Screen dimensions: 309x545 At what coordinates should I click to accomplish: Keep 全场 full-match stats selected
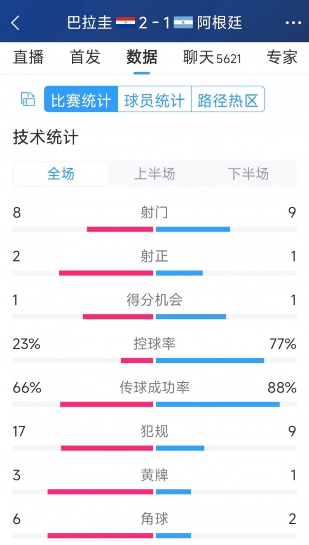click(61, 174)
